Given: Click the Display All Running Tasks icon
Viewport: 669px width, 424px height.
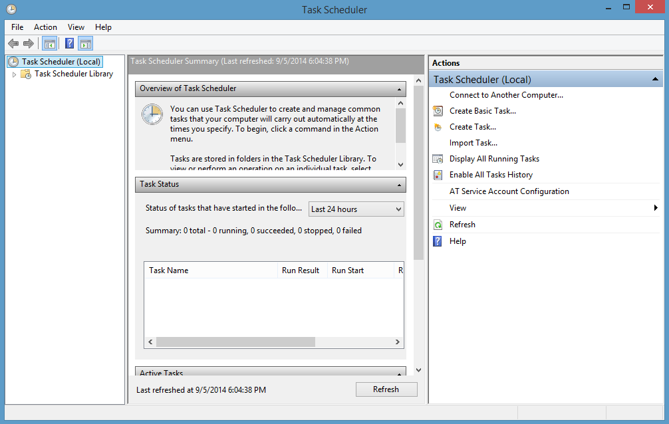Looking at the screenshot, I should [x=438, y=159].
